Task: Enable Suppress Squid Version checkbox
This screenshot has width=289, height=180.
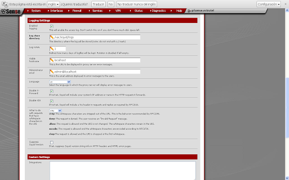Action: pyautogui.click(x=51, y=142)
